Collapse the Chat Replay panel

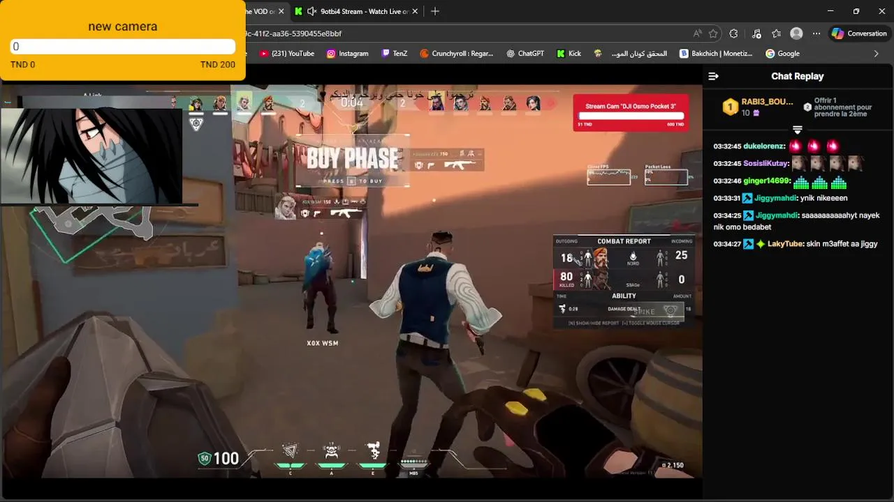[713, 76]
